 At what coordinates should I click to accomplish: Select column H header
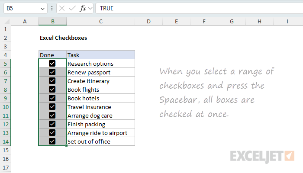260,21
